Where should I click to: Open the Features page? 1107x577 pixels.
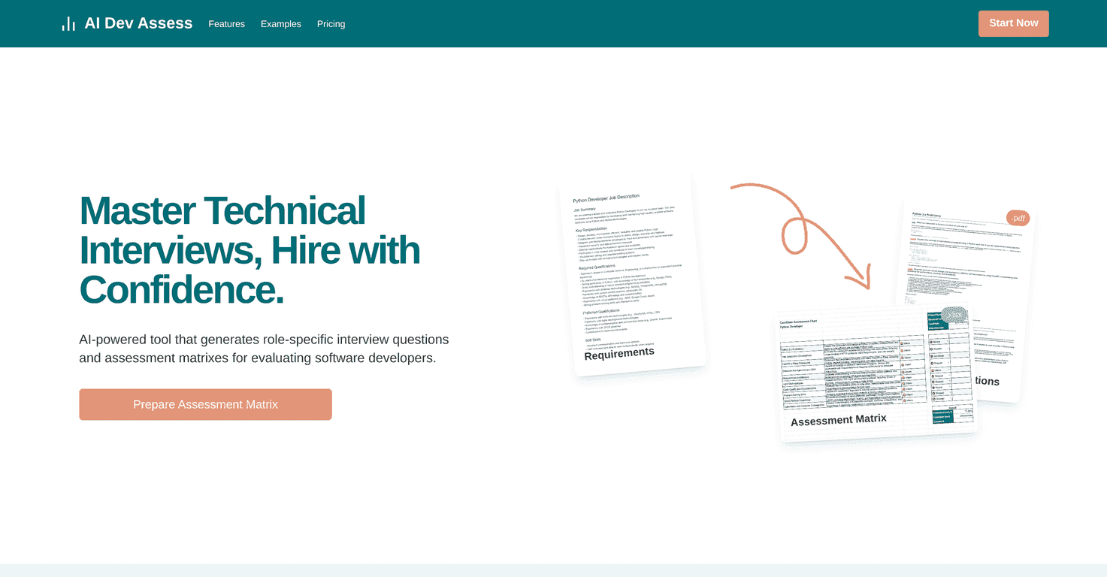226,23
